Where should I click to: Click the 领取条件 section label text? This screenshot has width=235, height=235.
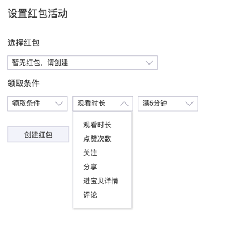click(x=23, y=83)
